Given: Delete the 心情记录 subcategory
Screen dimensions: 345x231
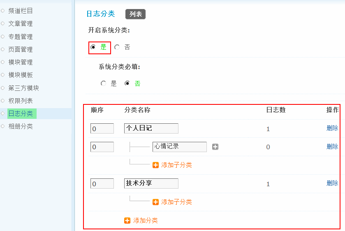Looking at the screenshot, I should click(x=332, y=147).
